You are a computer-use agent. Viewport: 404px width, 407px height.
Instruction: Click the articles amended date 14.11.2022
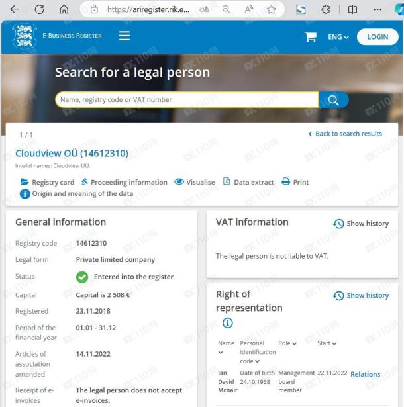[x=93, y=354]
